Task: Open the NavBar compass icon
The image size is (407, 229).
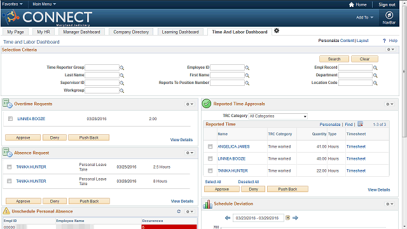Action: (x=389, y=15)
